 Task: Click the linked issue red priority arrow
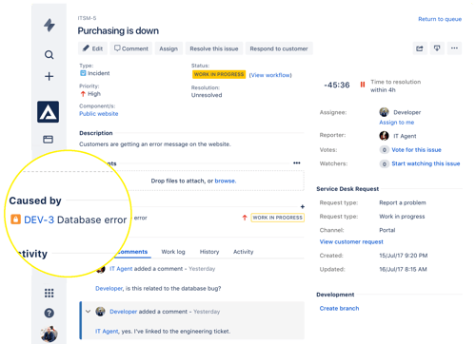click(x=245, y=218)
